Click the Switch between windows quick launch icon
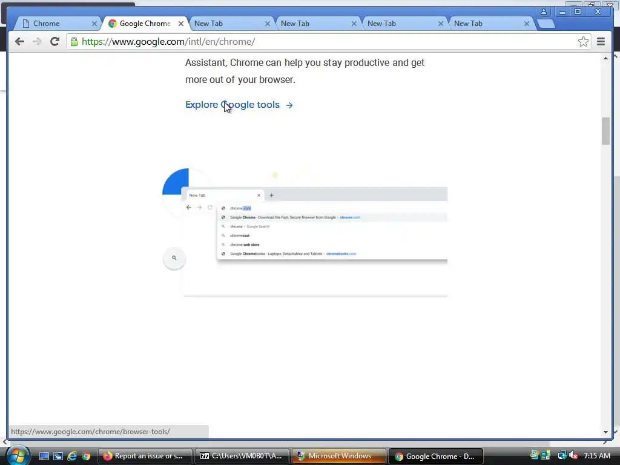Image resolution: width=620 pixels, height=465 pixels. point(58,456)
